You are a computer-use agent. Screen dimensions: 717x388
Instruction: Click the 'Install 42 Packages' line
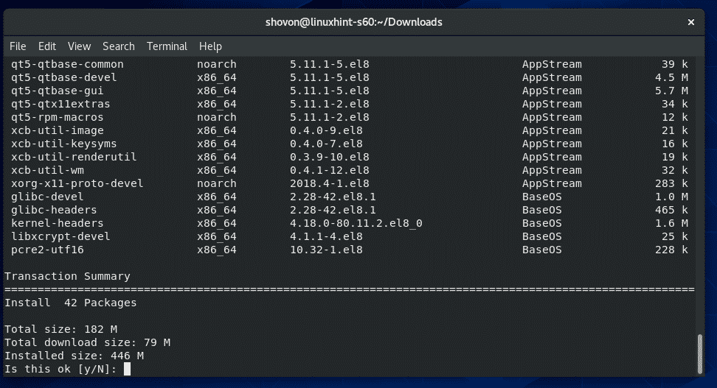71,303
